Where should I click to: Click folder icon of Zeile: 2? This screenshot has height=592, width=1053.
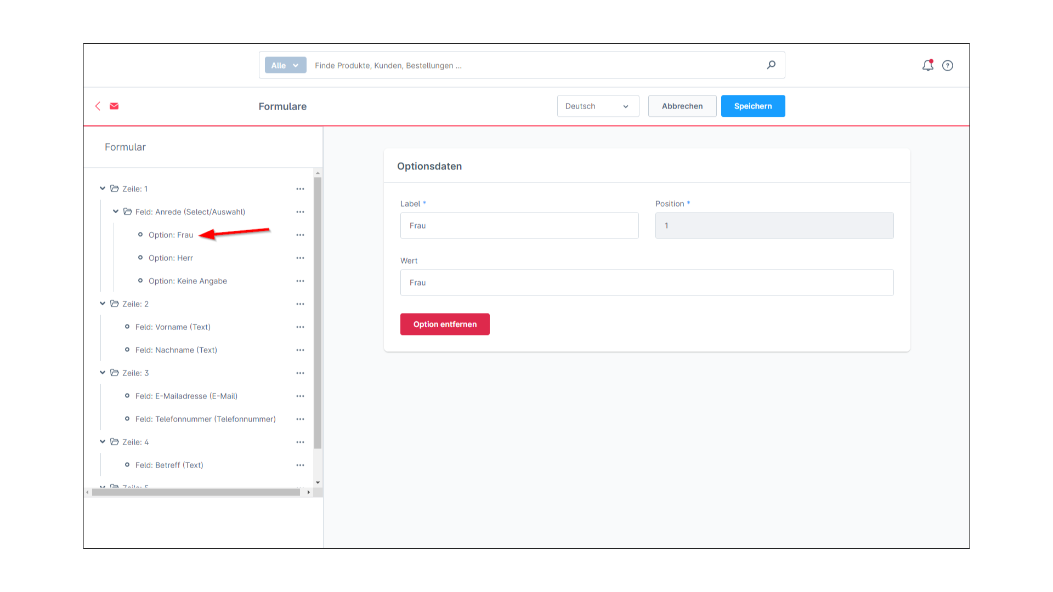click(x=115, y=304)
